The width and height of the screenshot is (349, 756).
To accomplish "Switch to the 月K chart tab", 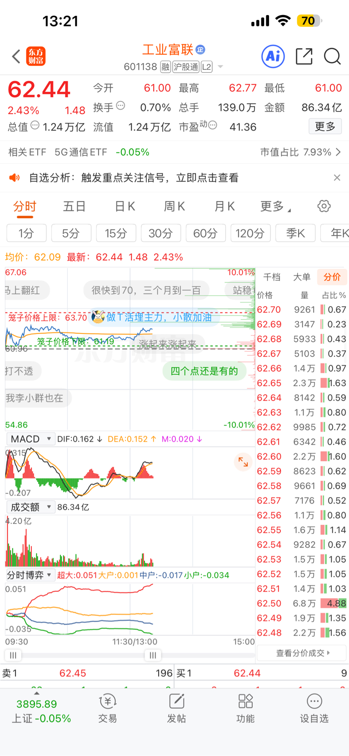I will [224, 207].
